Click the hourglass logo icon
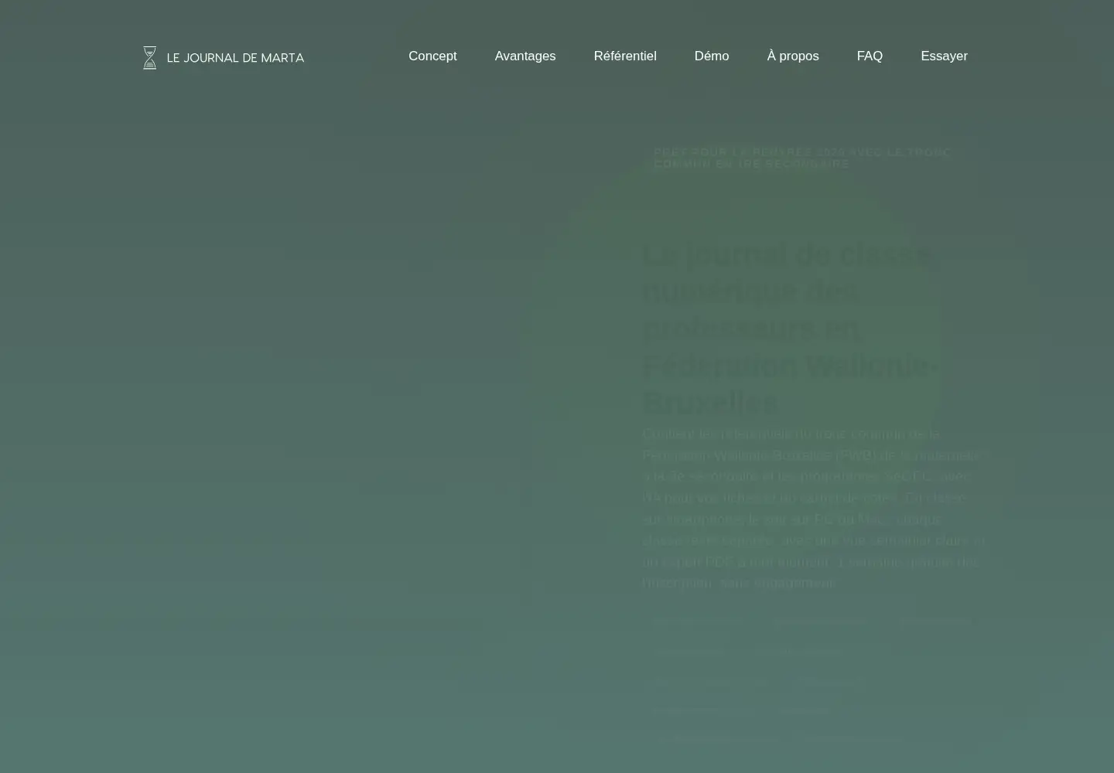1114x773 pixels. coord(150,58)
